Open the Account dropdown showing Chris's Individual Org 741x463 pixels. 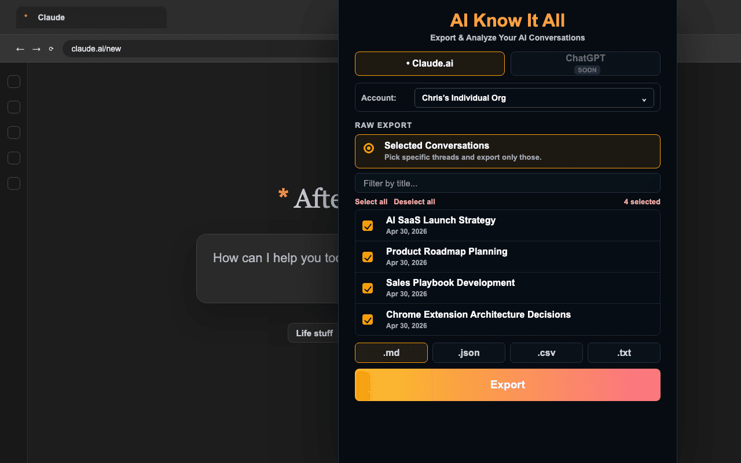(x=534, y=98)
